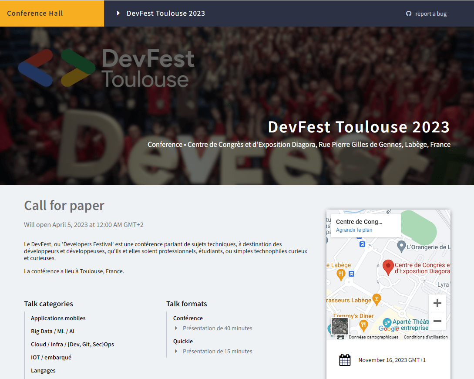This screenshot has width=474, height=379.
Task: Click the DevFest Toulouse 2023 banner title
Action: click(x=359, y=127)
